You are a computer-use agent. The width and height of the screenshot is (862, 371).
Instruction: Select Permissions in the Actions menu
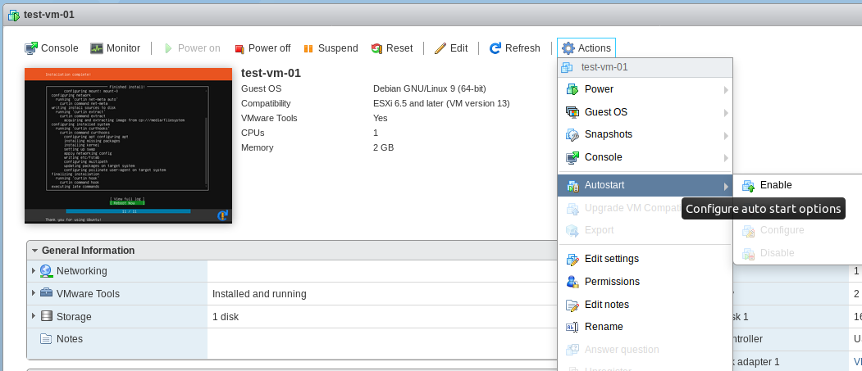(x=611, y=282)
